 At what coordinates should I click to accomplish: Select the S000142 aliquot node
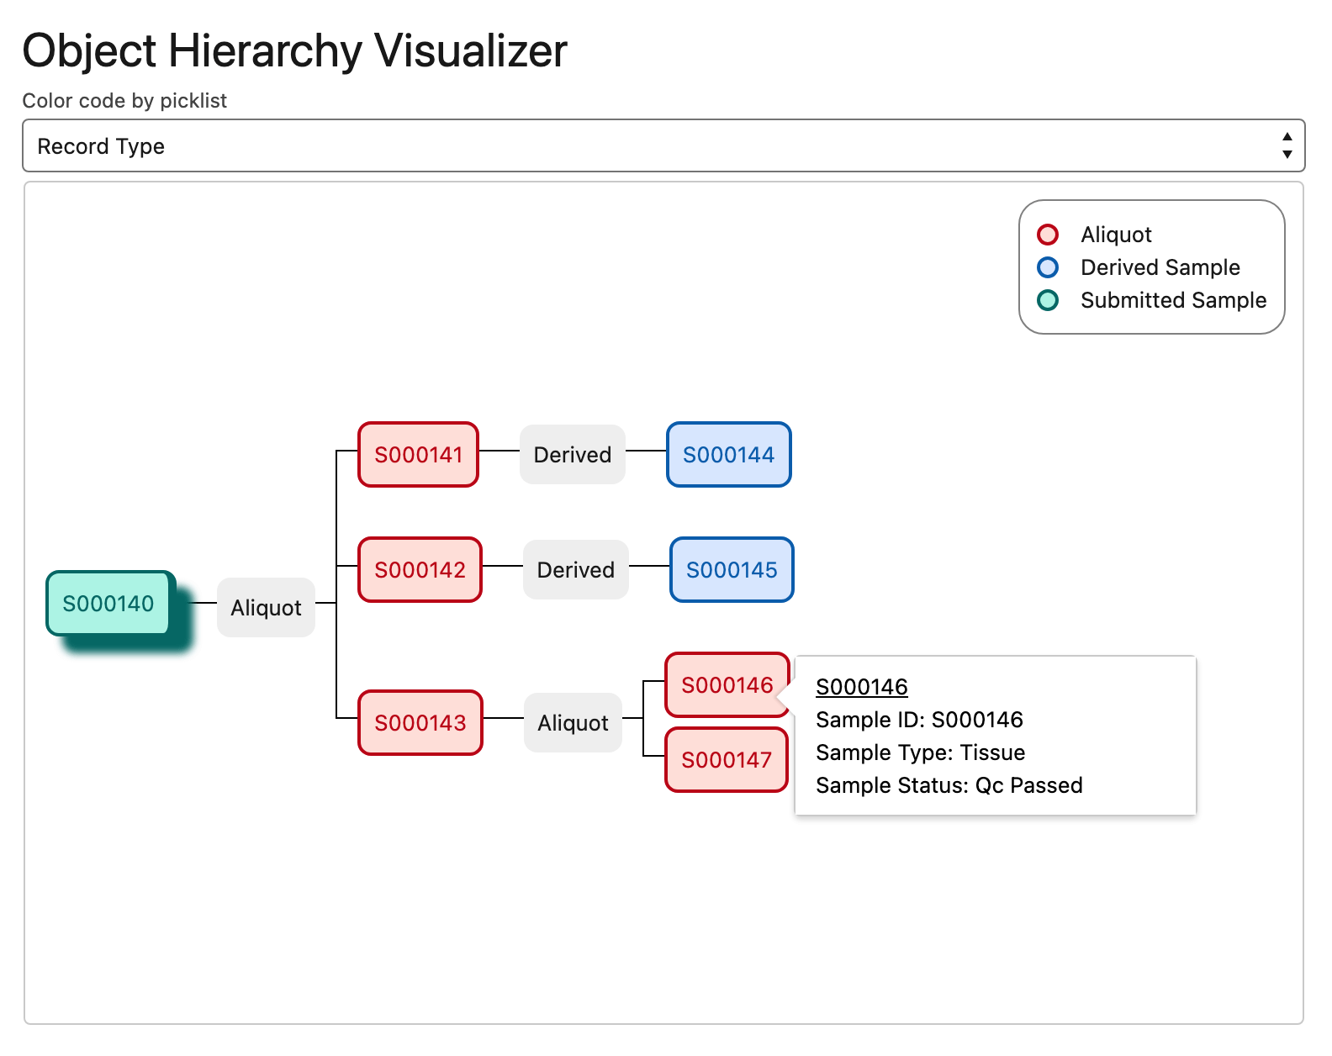click(x=420, y=570)
